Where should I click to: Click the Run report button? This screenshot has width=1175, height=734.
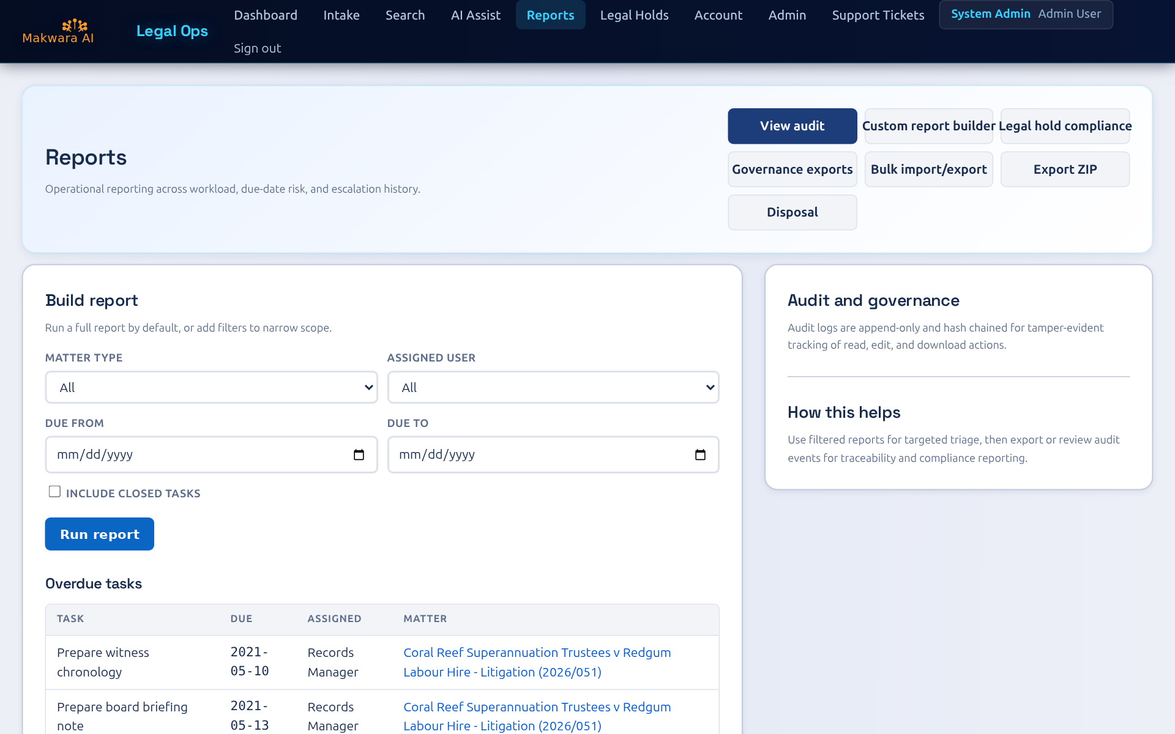pos(99,534)
